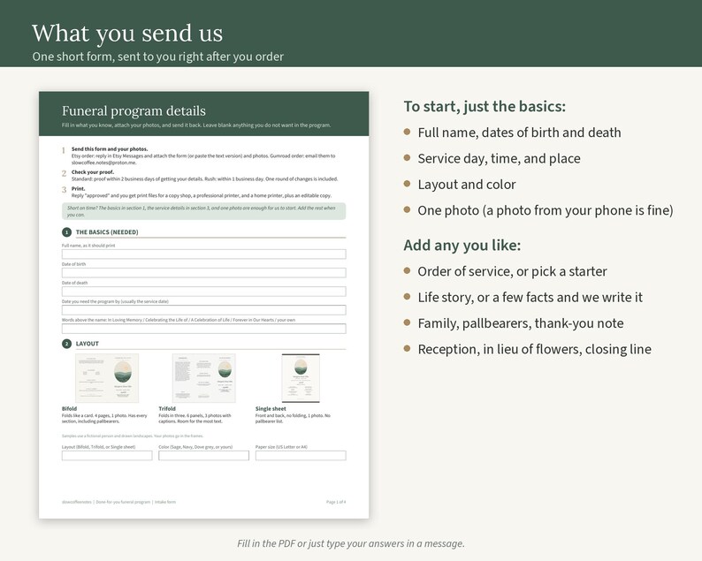The width and height of the screenshot is (702, 561).
Task: Click 'One photo (a photo from your phone...)' bullet
Action: tap(546, 210)
